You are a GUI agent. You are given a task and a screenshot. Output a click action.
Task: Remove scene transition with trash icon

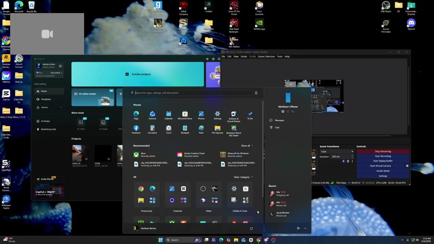coord(348,161)
